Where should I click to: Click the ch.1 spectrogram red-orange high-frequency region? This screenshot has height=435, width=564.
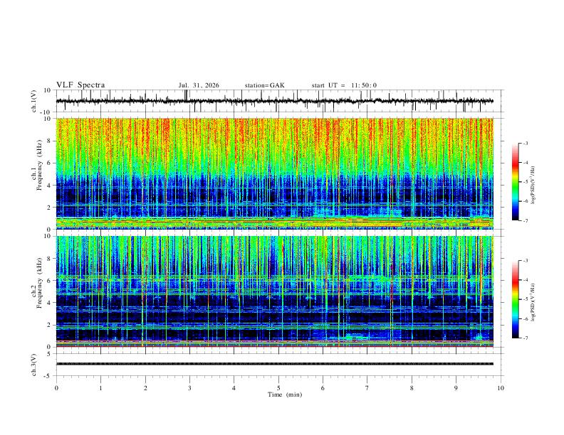274,134
